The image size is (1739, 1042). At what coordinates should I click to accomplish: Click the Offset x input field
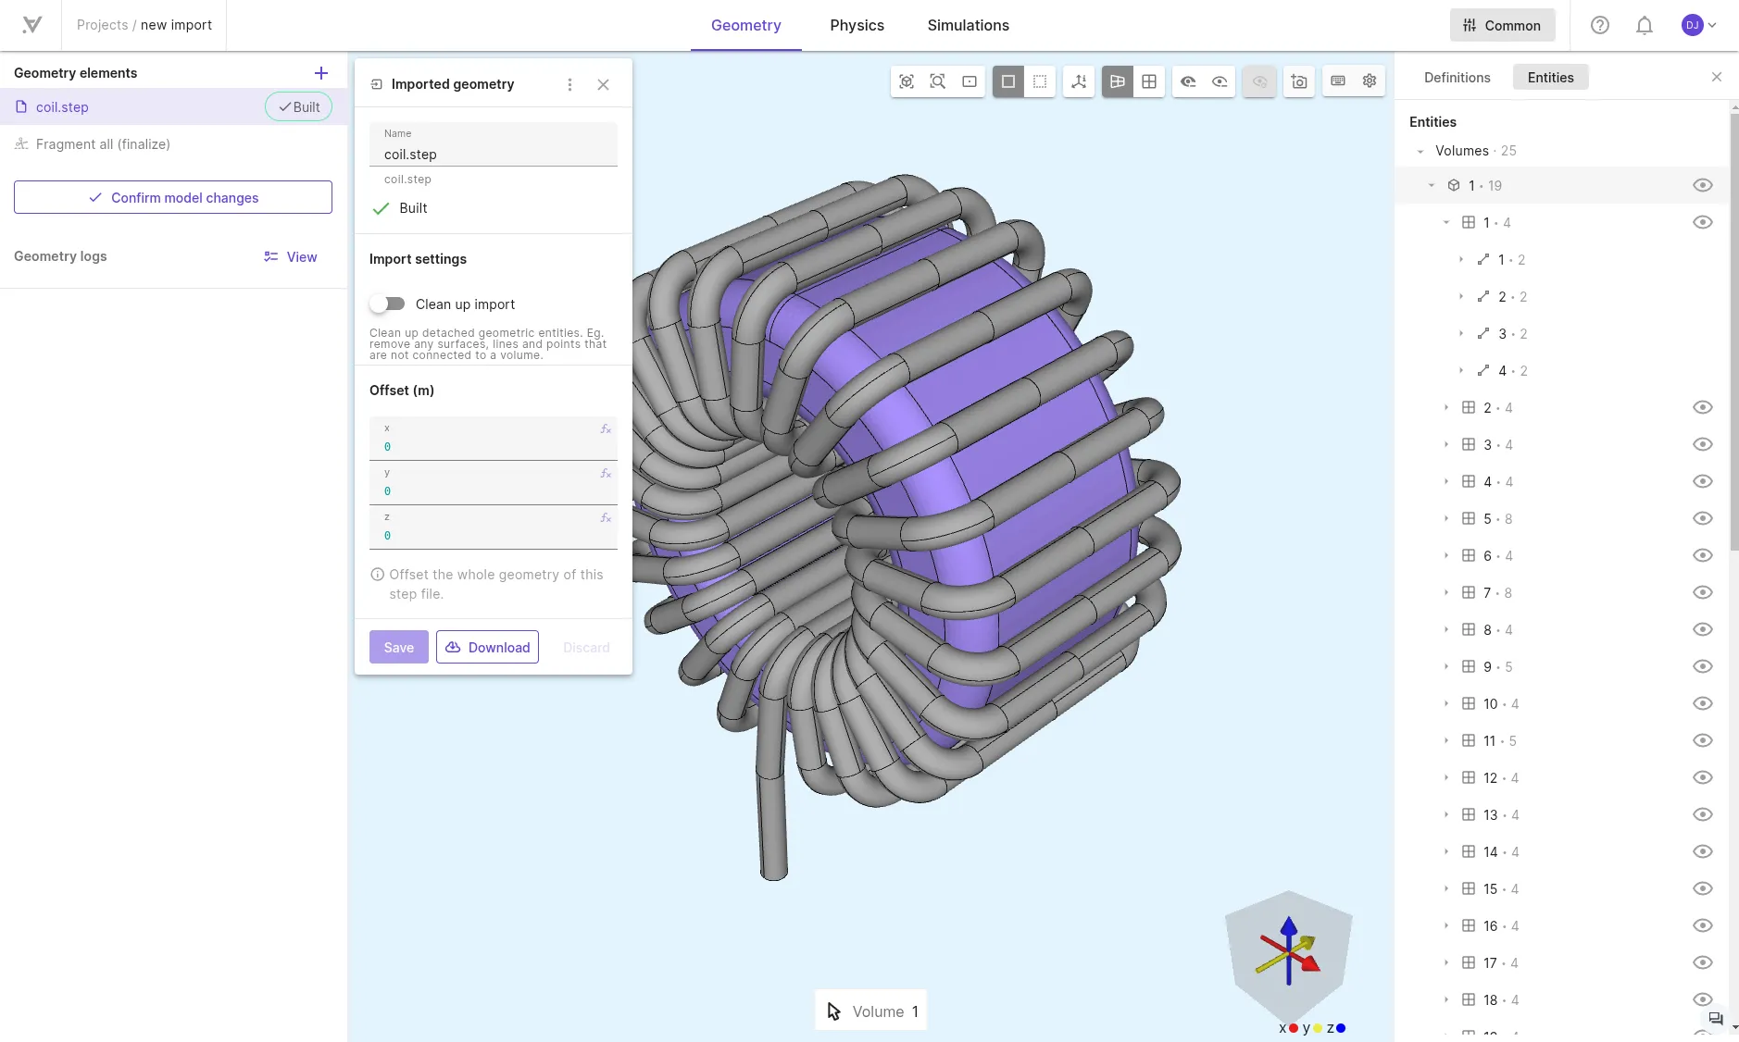pyautogui.click(x=493, y=439)
